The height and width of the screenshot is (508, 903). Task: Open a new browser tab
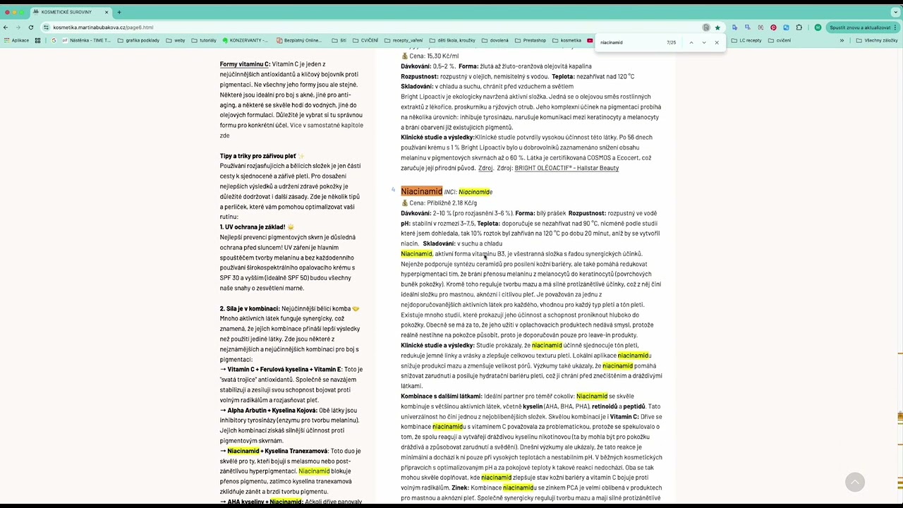coord(119,12)
